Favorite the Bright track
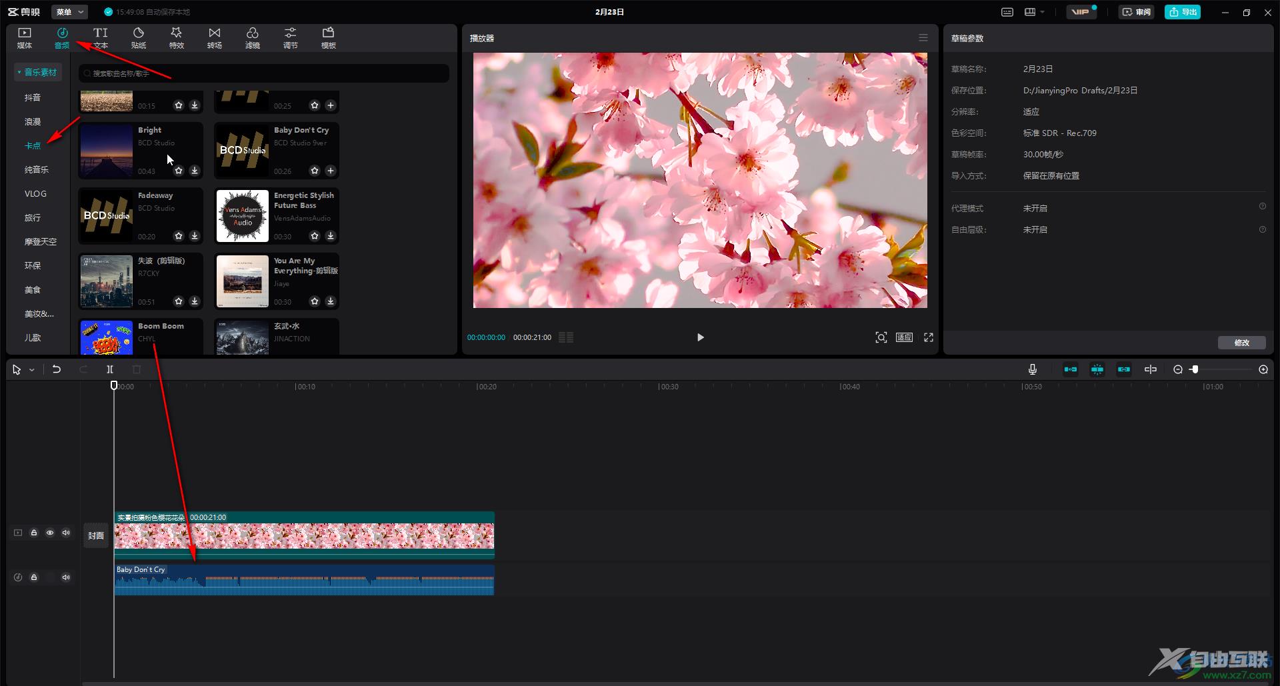This screenshot has height=686, width=1280. (179, 171)
